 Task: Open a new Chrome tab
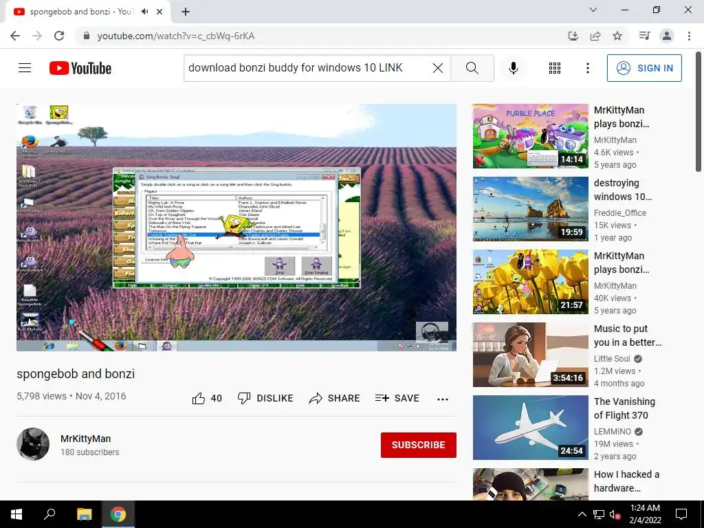click(186, 12)
